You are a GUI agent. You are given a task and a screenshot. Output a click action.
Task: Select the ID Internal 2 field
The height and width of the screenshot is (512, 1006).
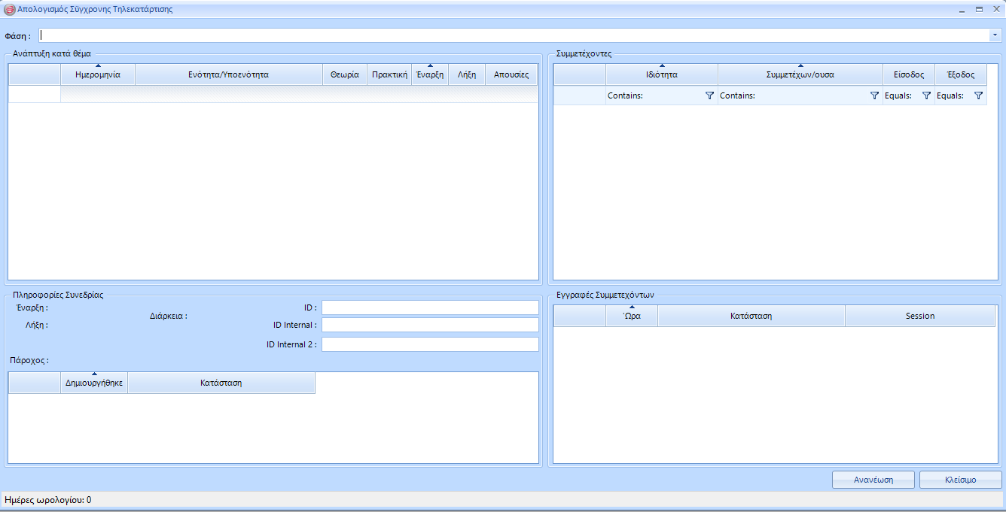[x=430, y=344]
